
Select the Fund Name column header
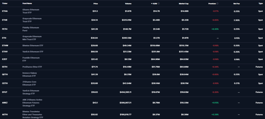[27, 4]
